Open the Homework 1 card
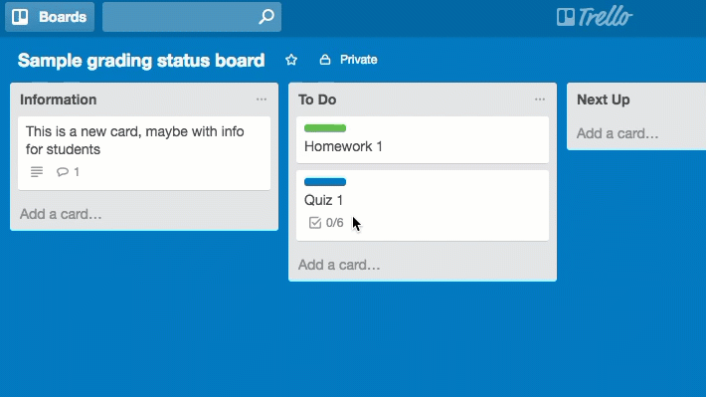Screen dimensions: 706x397 coord(423,140)
